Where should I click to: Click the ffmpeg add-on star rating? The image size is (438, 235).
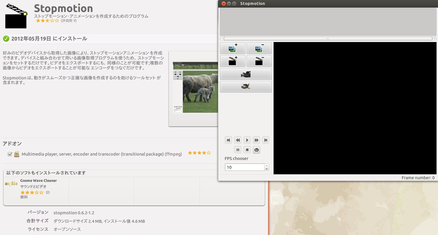(x=199, y=153)
